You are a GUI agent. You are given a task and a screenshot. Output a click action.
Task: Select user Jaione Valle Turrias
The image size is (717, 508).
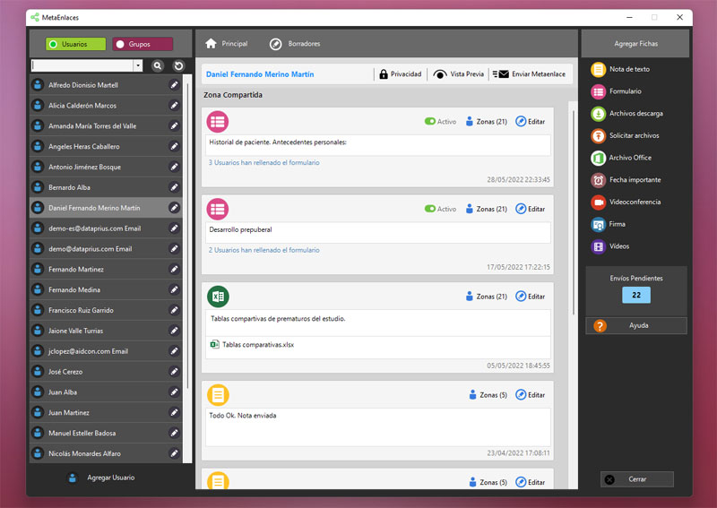106,331
